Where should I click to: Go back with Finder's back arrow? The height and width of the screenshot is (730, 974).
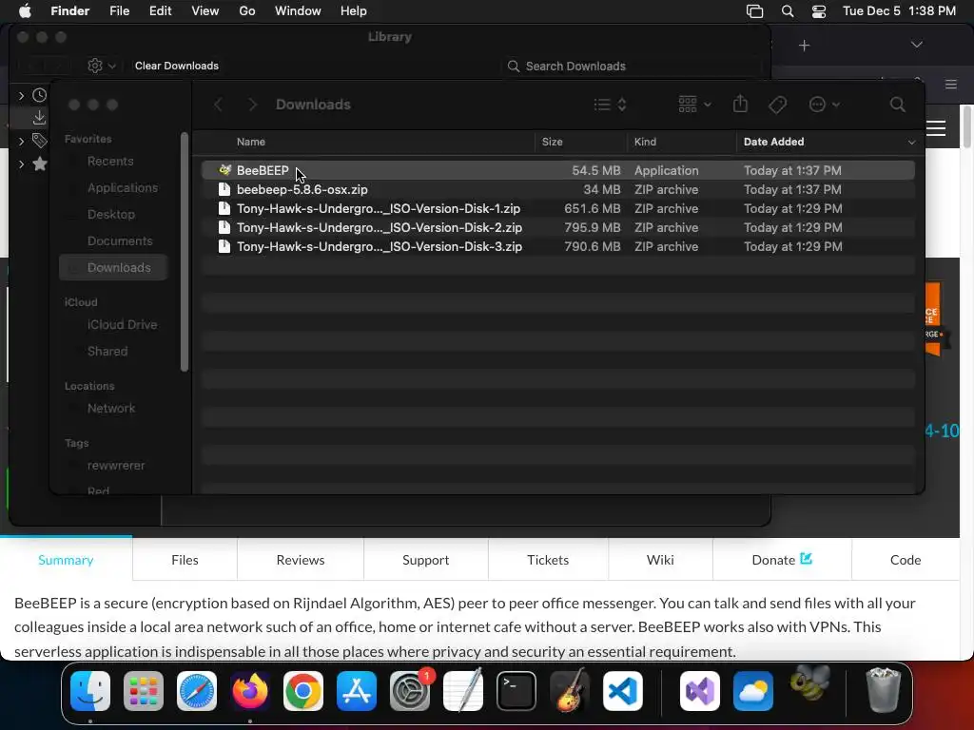pos(218,105)
